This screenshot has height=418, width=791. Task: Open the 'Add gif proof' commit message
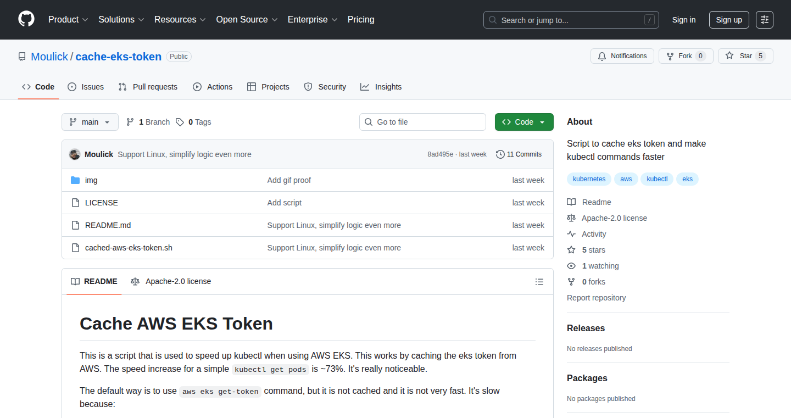point(289,180)
